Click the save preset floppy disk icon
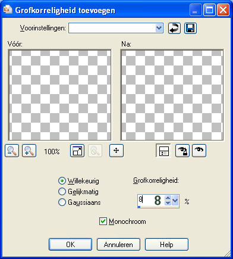 [x=190, y=28]
